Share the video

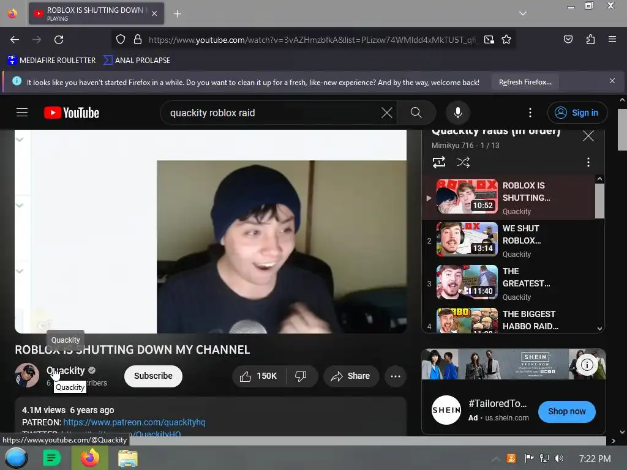[351, 376]
